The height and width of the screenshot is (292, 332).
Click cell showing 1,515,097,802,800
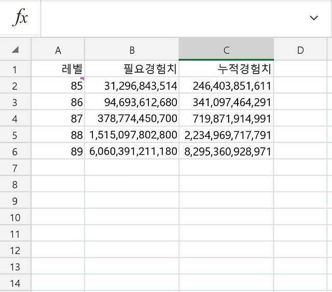click(132, 135)
